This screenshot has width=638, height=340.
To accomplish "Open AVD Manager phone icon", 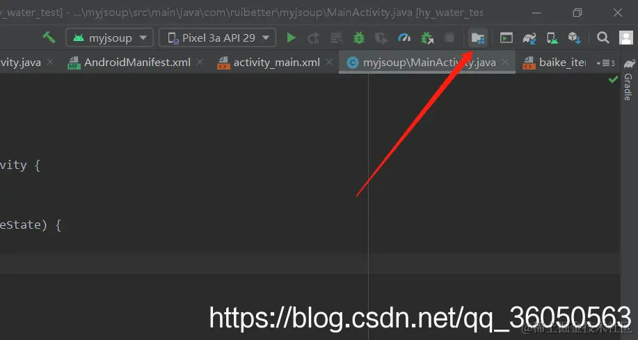I will (x=552, y=38).
